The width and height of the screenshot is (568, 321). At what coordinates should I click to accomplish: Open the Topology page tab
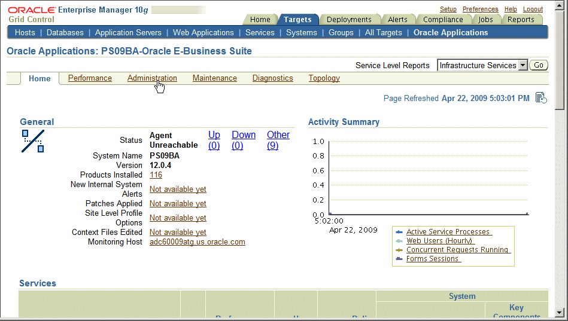324,78
